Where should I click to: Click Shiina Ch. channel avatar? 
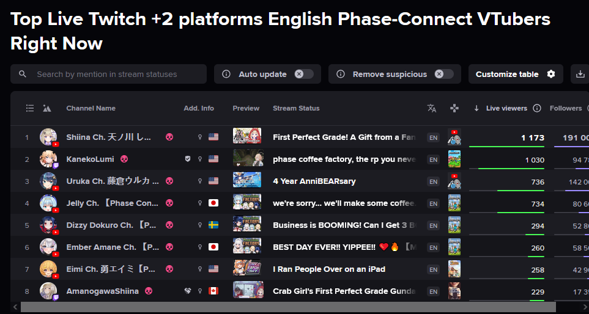coord(48,137)
